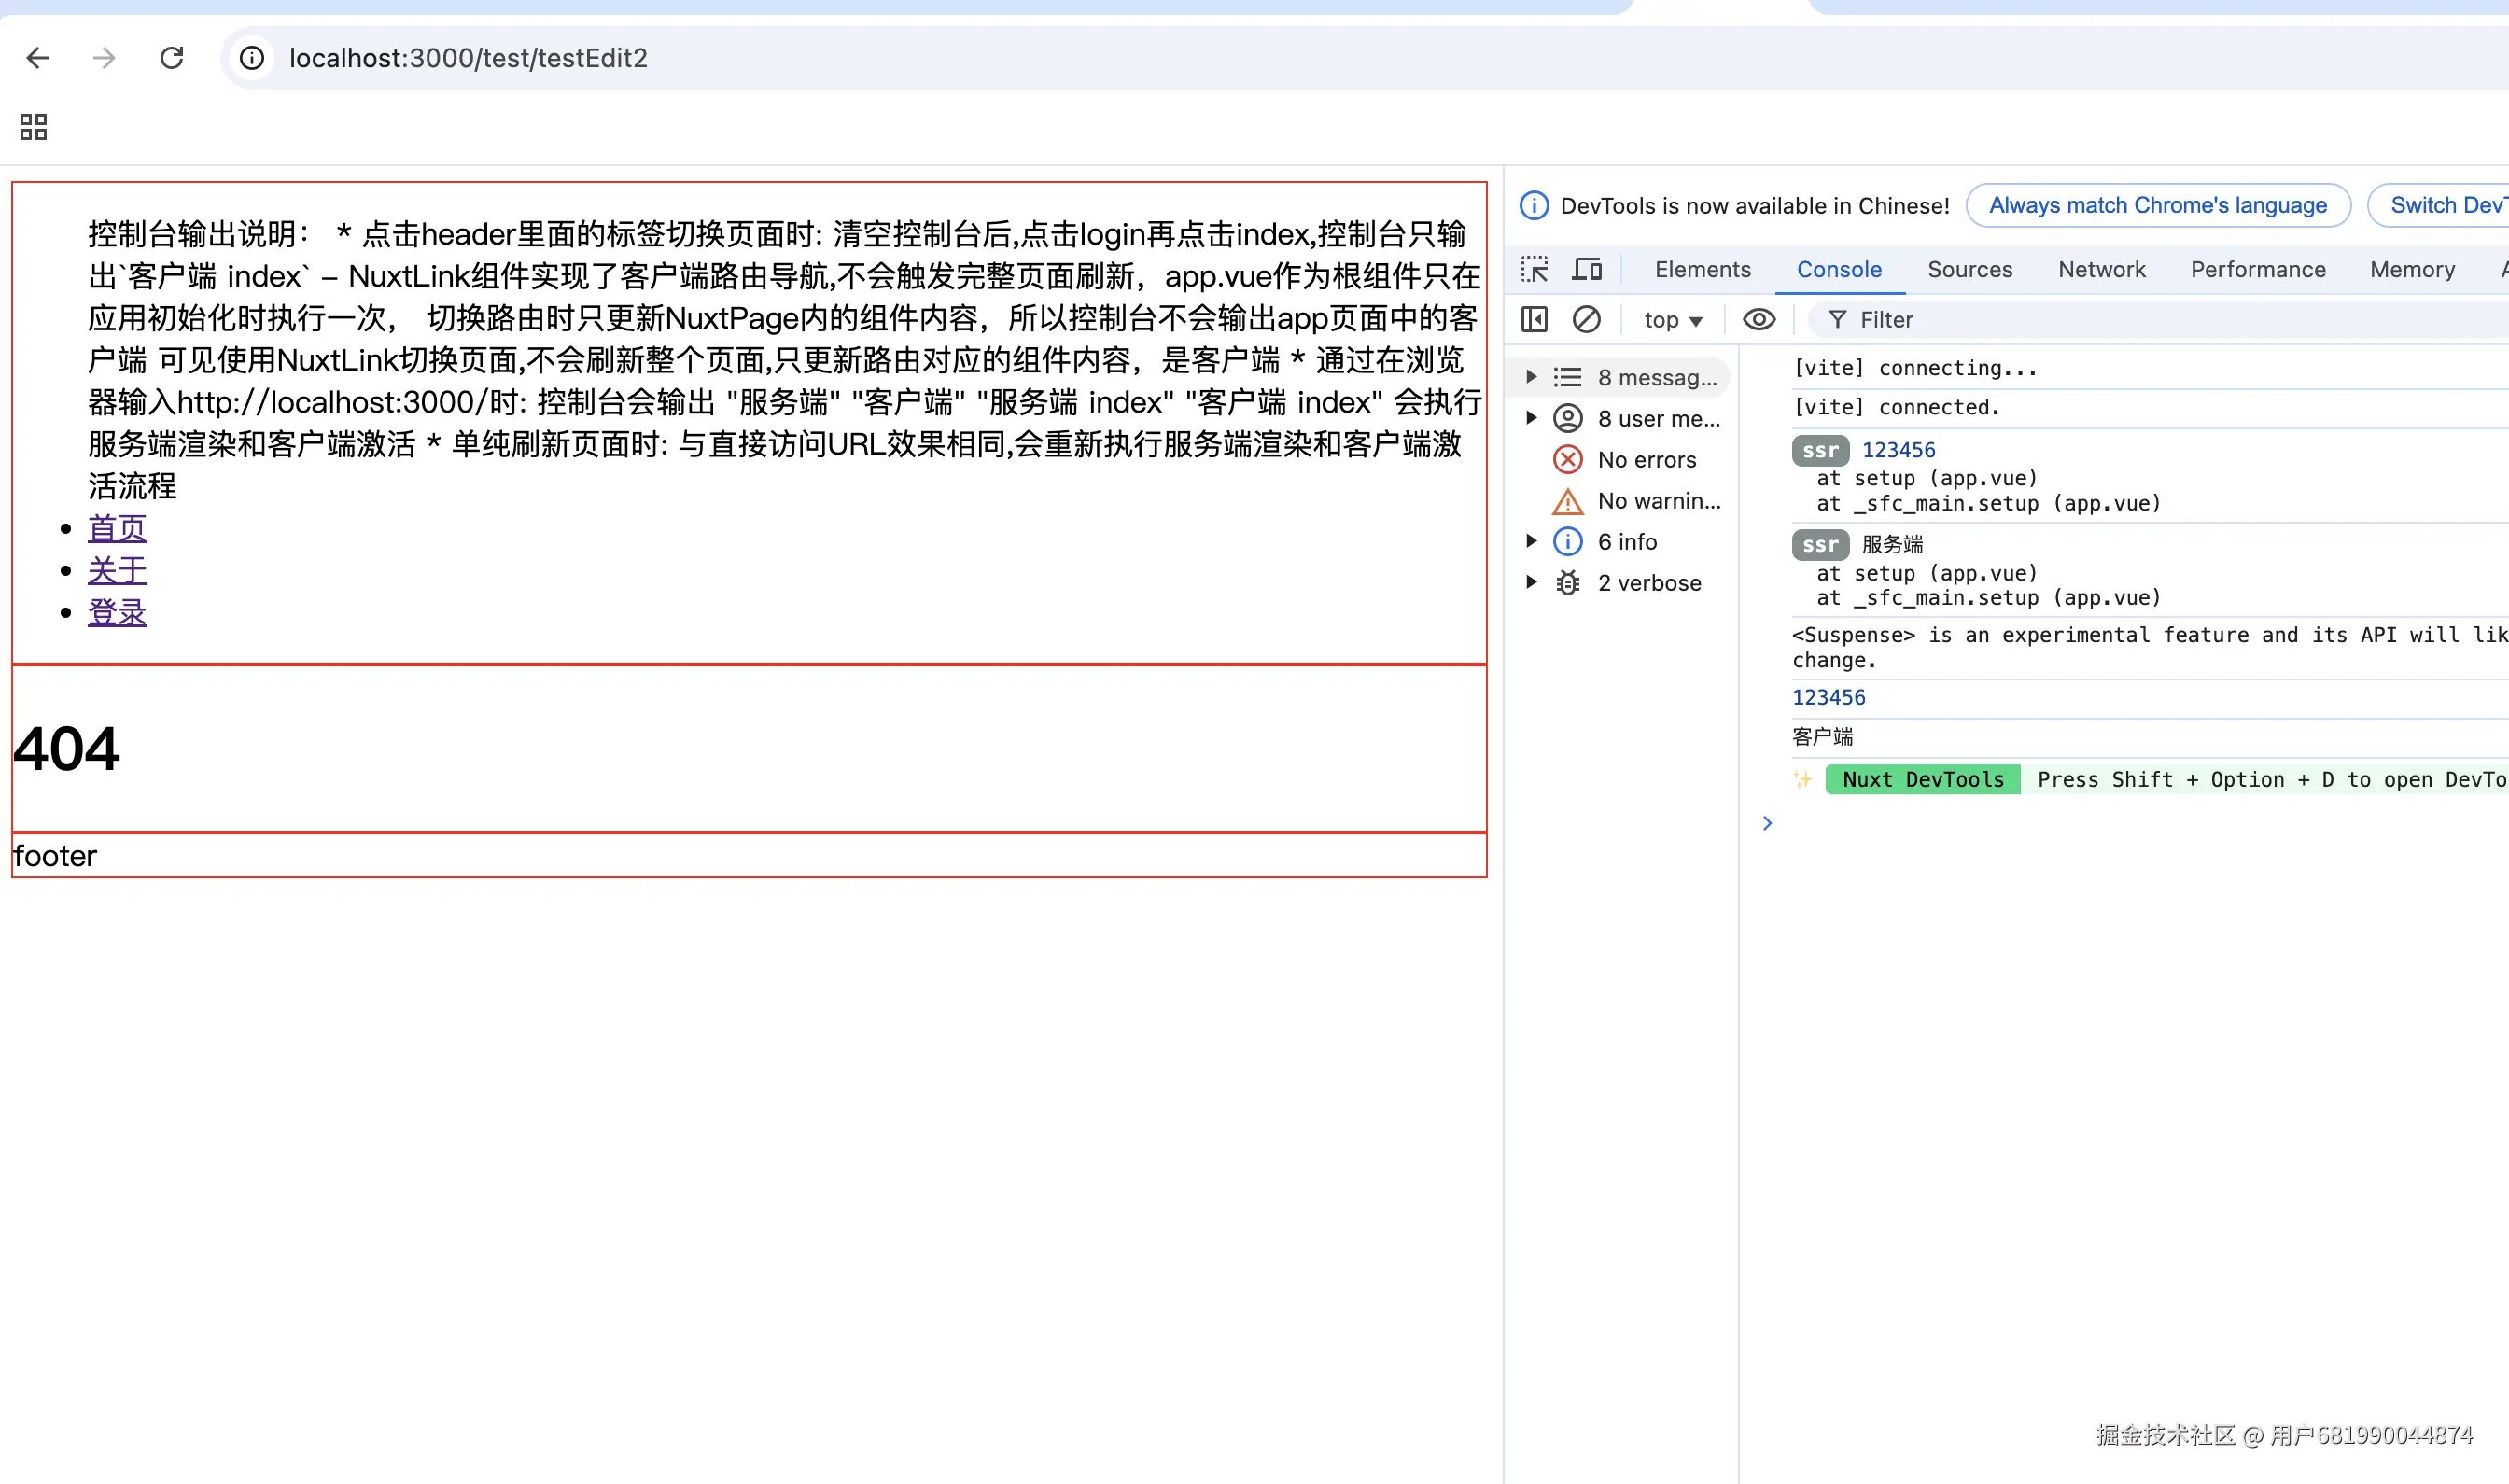Click the 登录 link
2509x1484 pixels.
point(117,612)
